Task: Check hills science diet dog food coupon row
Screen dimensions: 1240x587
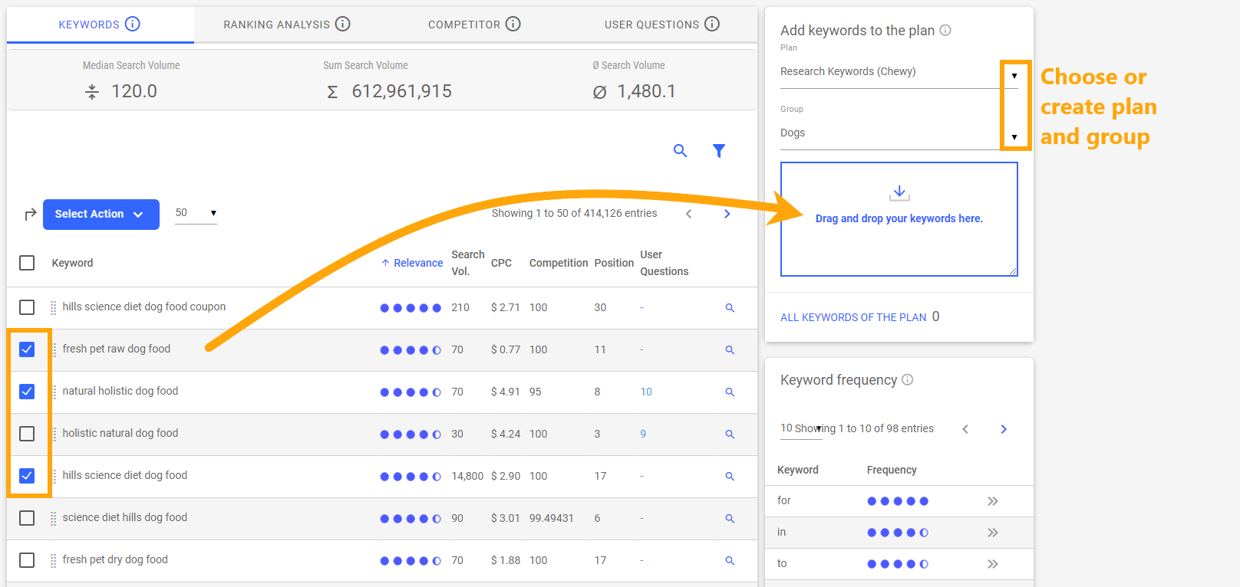Action: pyautogui.click(x=27, y=307)
